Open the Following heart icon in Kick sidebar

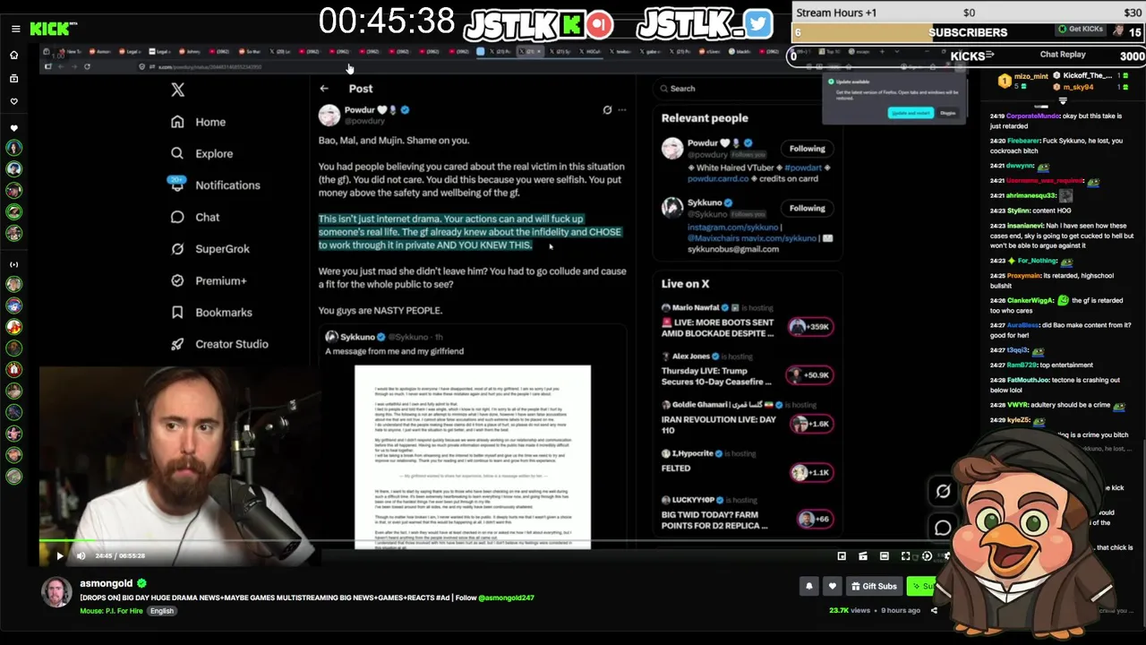tap(13, 101)
